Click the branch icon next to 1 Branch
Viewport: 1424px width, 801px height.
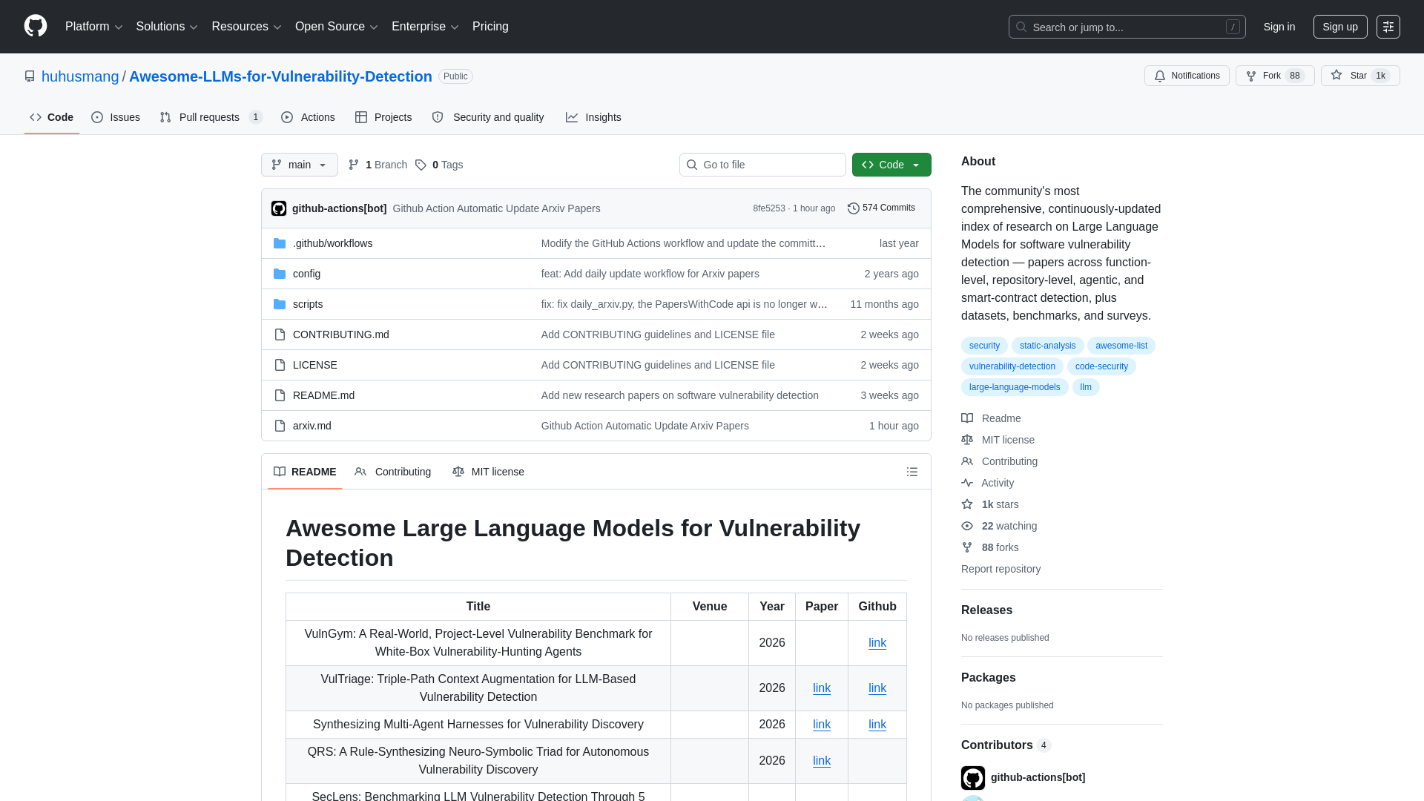[x=354, y=165]
